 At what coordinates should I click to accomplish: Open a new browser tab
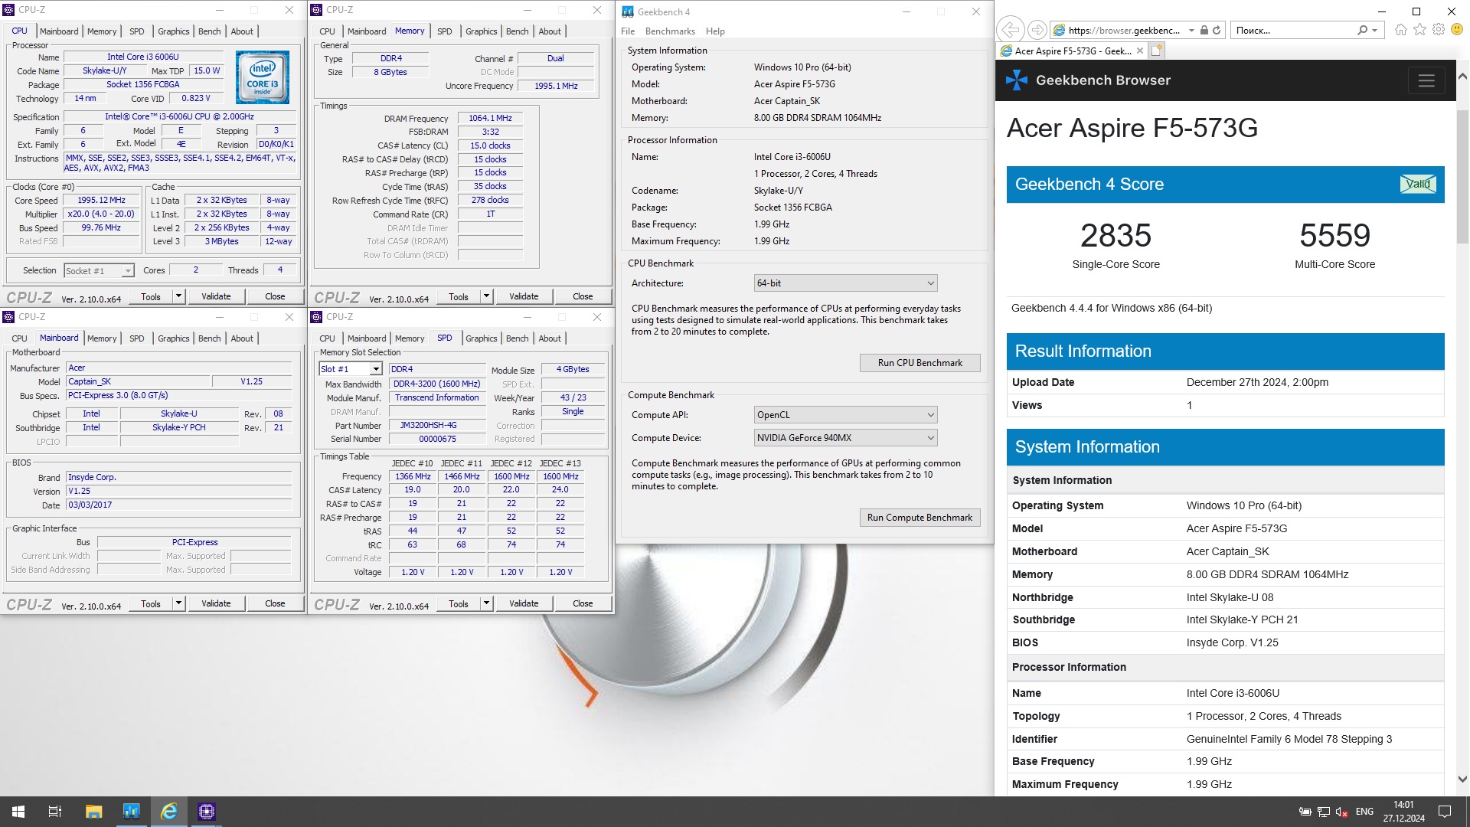click(1157, 51)
